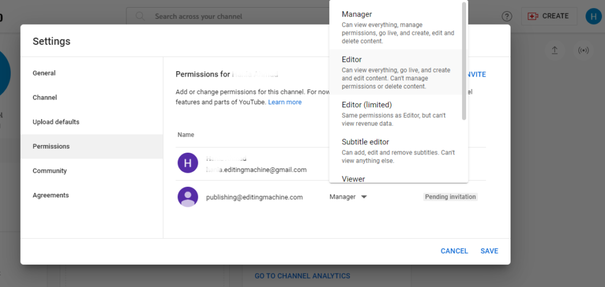The image size is (605, 287).
Task: Open the Upload defaults settings tab
Action: coord(92,122)
